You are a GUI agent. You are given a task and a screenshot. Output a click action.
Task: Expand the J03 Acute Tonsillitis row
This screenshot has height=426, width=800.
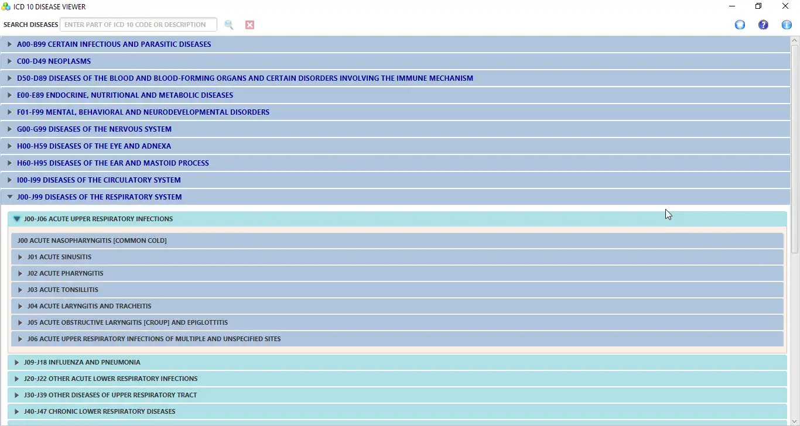[x=397, y=290]
